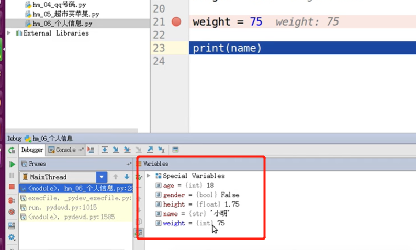Image resolution: width=416 pixels, height=250 pixels.
Task: Stop the debug session
Action: [12, 187]
